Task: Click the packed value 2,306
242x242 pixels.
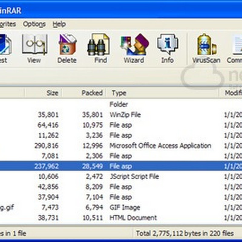Action: click(x=94, y=156)
